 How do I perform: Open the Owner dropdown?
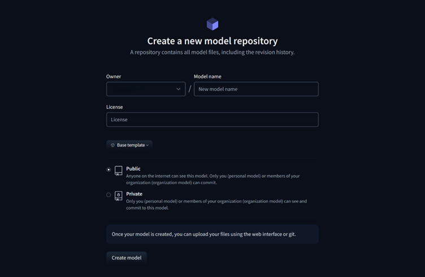(146, 89)
